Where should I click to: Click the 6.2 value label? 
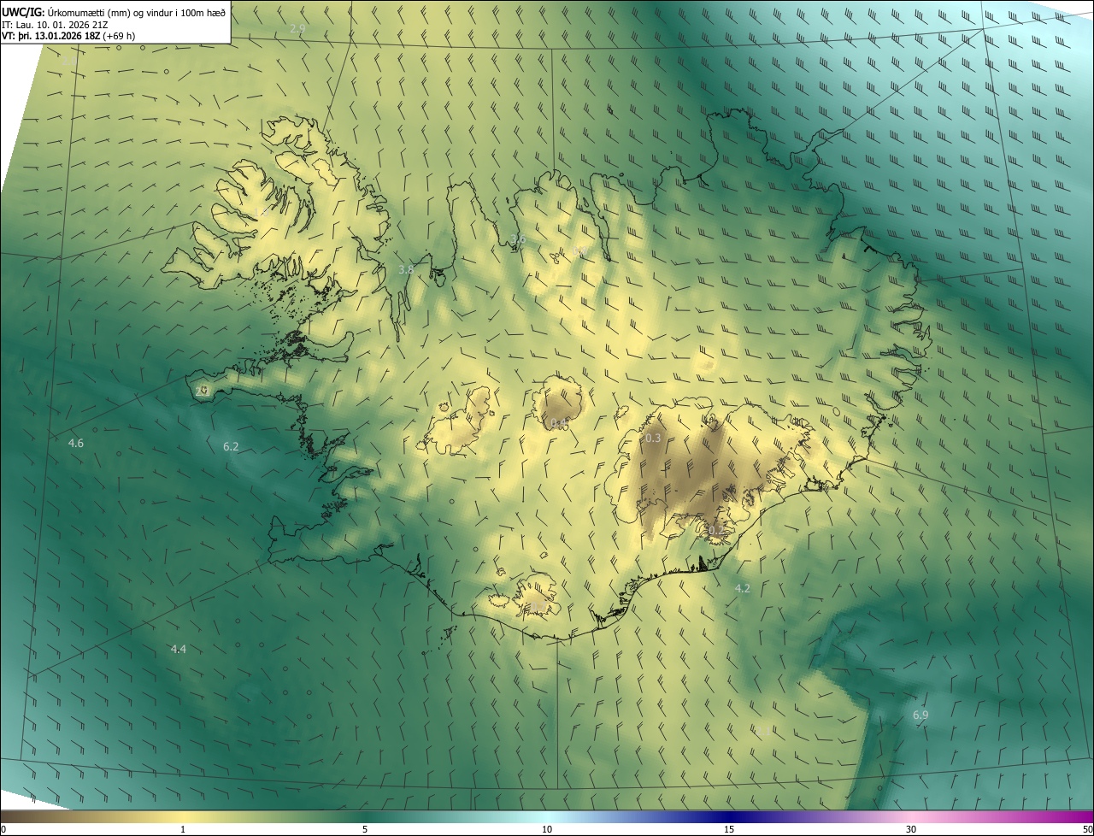click(231, 446)
